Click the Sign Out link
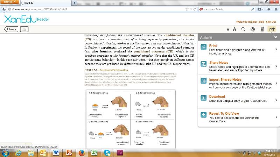 (x=271, y=22)
